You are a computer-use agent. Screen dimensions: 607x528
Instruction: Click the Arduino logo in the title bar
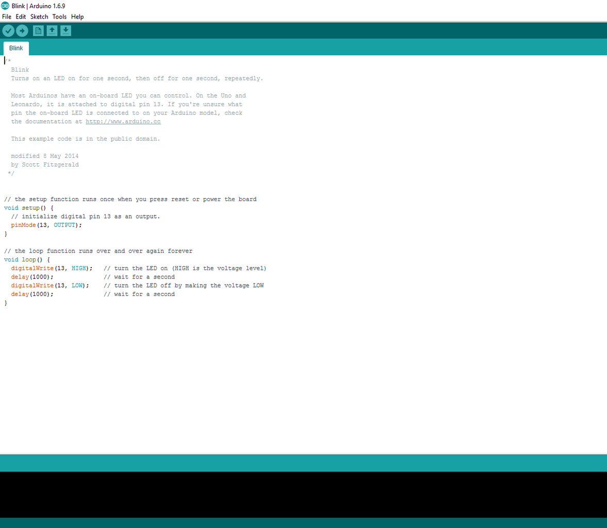pyautogui.click(x=5, y=6)
